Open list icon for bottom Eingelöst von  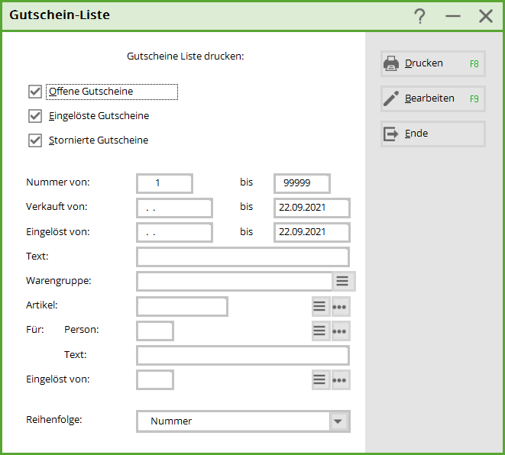[320, 379]
